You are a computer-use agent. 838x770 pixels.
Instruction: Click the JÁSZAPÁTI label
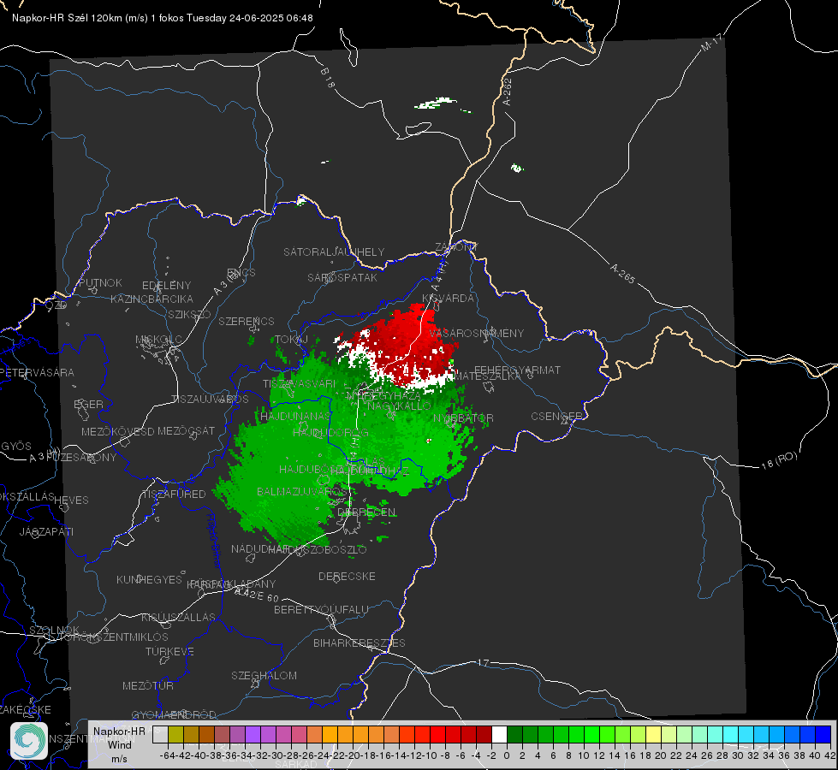[x=46, y=532]
